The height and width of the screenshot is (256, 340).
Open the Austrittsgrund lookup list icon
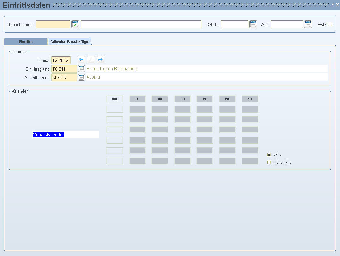coord(81,77)
